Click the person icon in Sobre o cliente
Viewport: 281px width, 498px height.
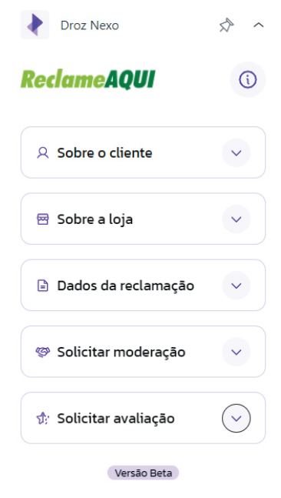coord(43,152)
